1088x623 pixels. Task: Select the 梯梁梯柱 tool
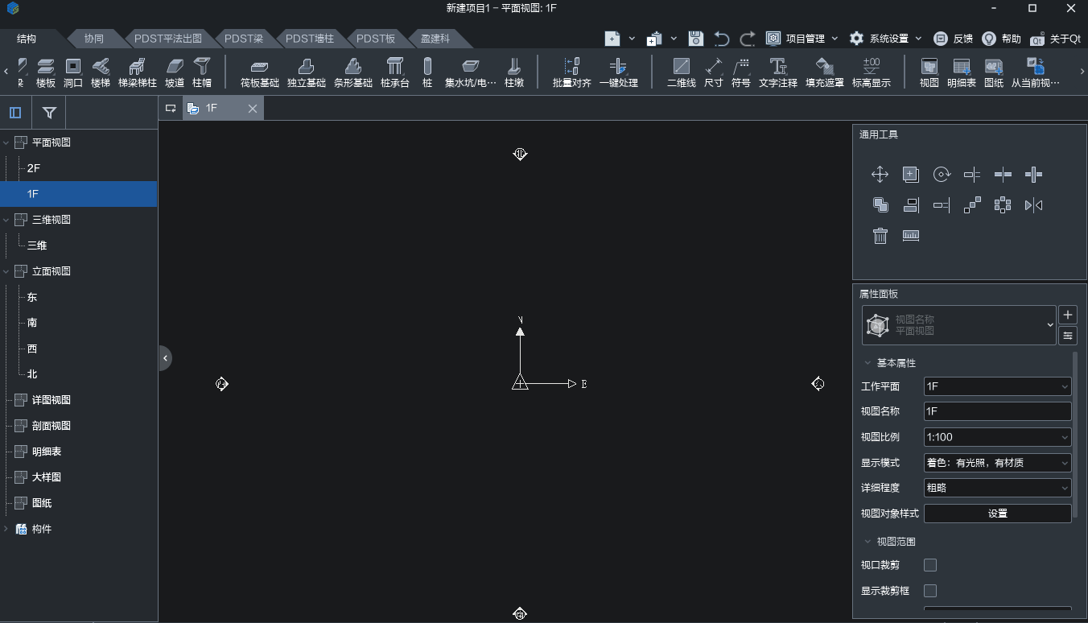[x=138, y=72]
